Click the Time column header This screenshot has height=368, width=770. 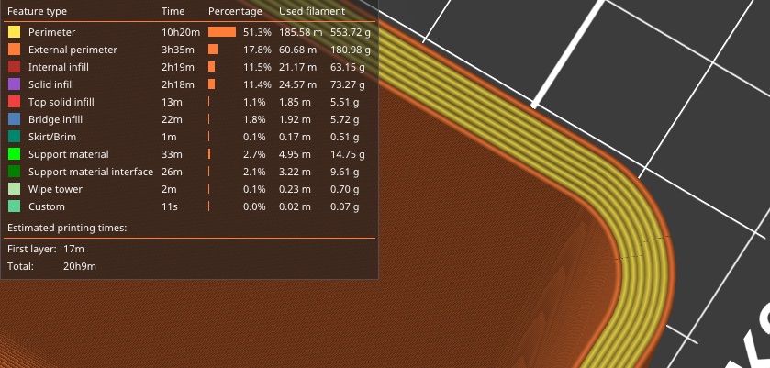(x=173, y=11)
